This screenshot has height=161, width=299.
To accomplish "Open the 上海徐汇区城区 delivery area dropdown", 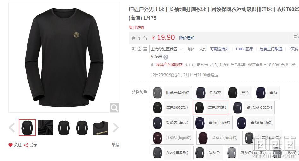I will click(167, 49).
